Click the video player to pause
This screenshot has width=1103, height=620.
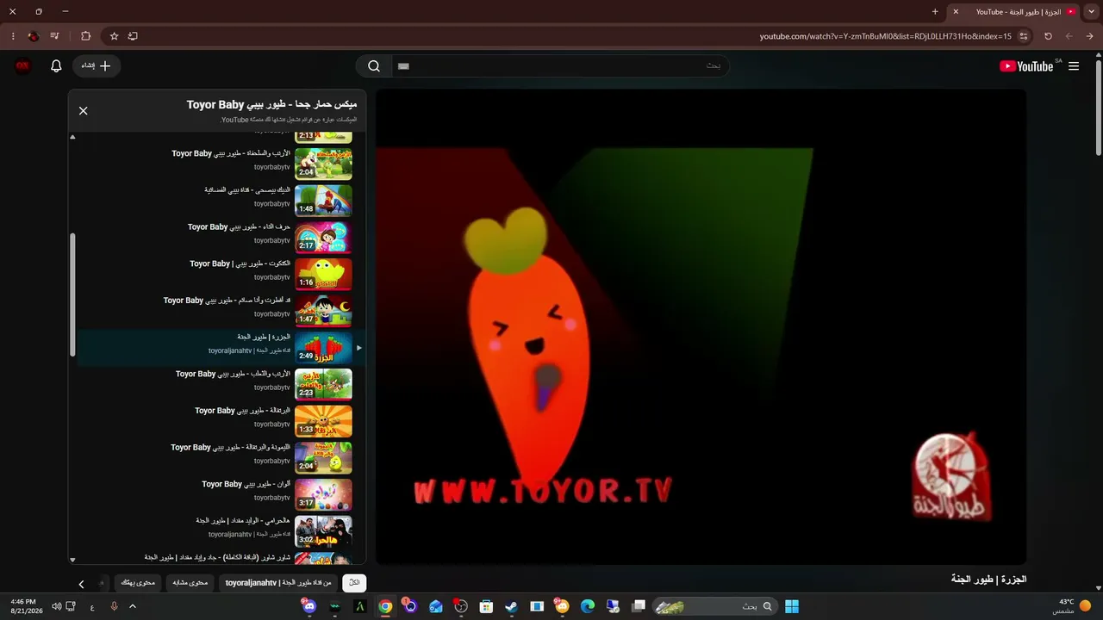(x=701, y=327)
